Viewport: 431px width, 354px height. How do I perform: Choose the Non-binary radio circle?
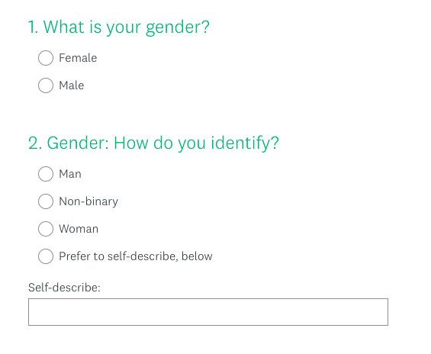tap(46, 201)
